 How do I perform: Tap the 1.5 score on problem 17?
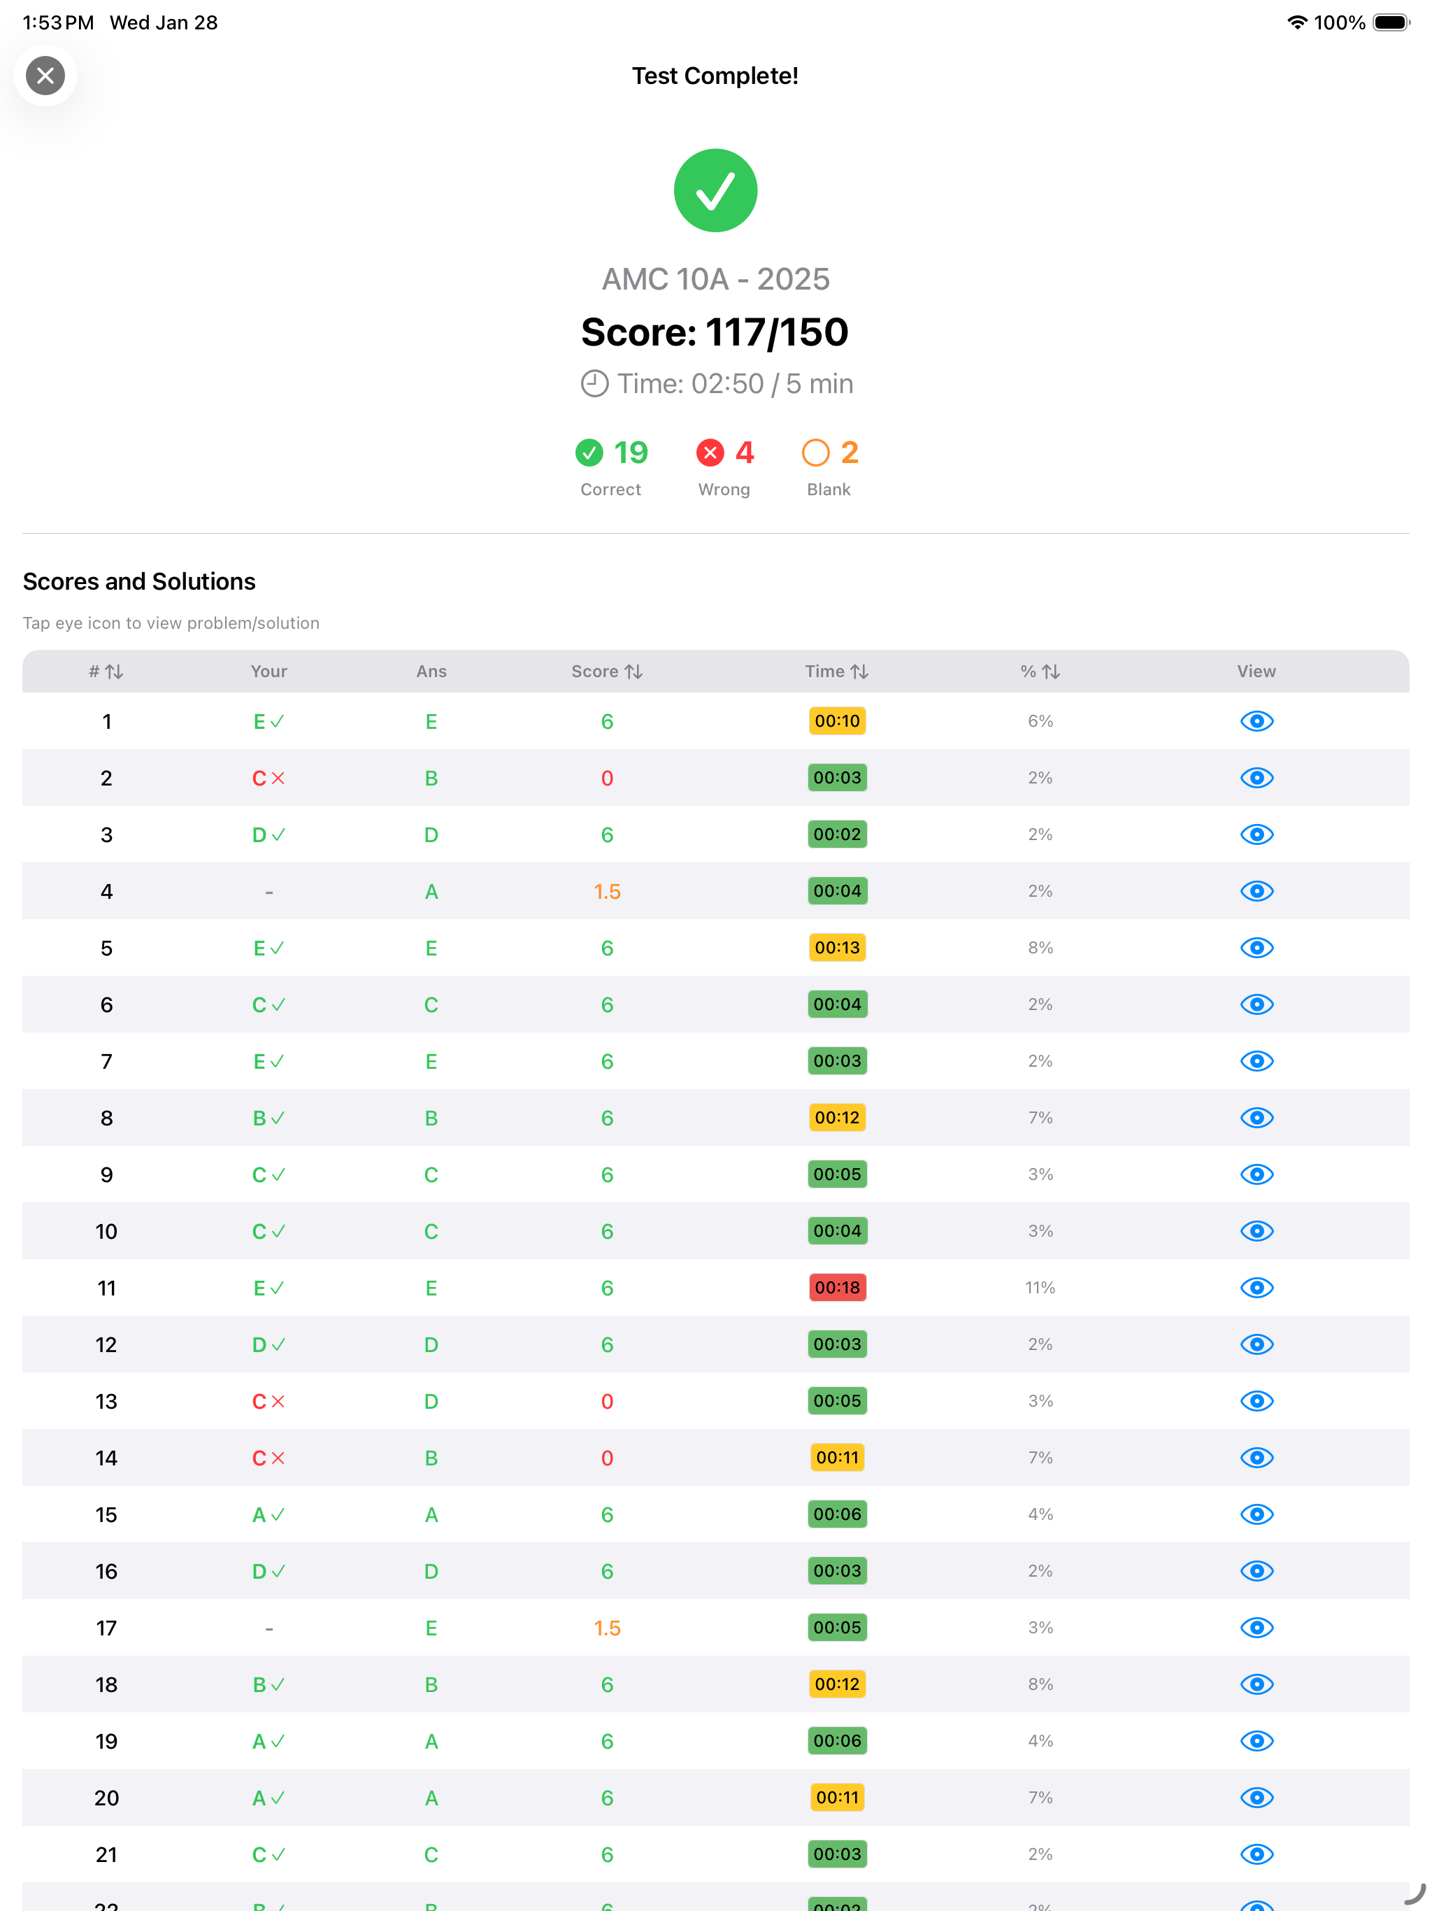point(607,1628)
